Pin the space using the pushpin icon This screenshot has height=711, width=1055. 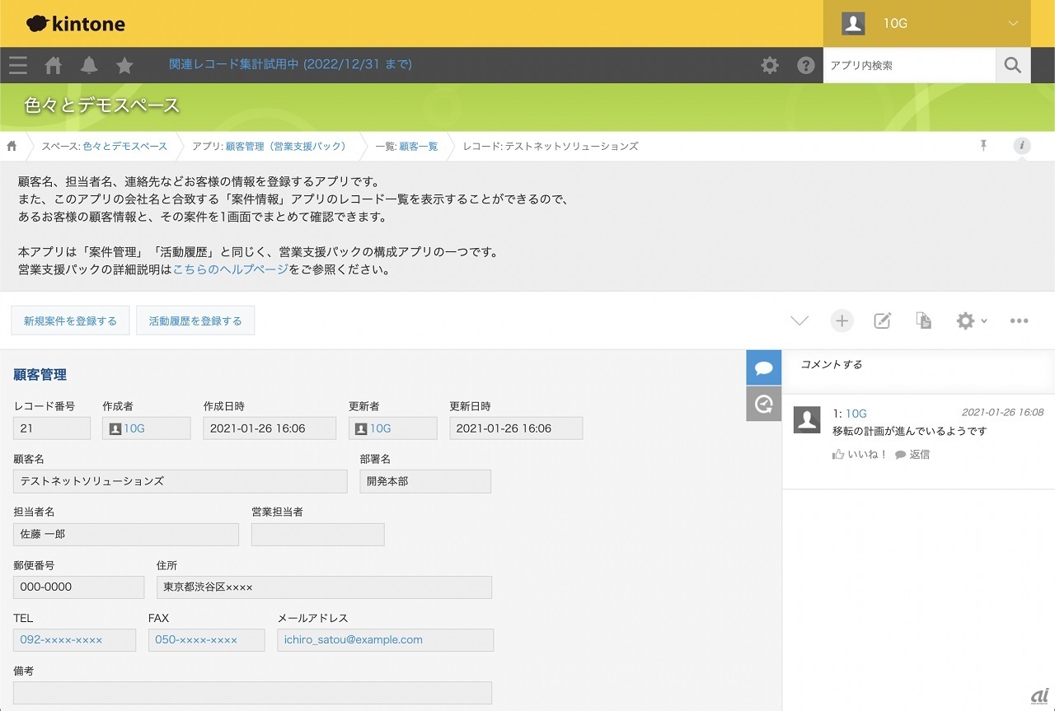click(x=983, y=146)
